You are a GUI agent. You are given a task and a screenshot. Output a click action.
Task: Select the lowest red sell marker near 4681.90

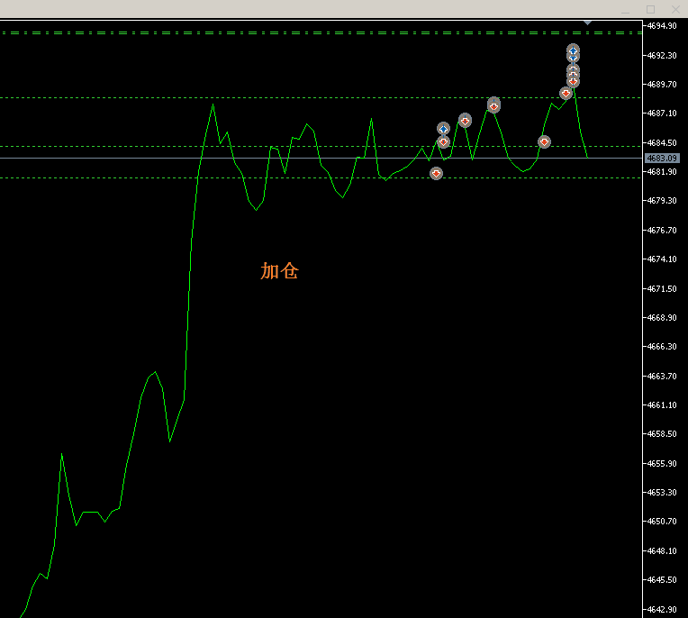coord(436,173)
